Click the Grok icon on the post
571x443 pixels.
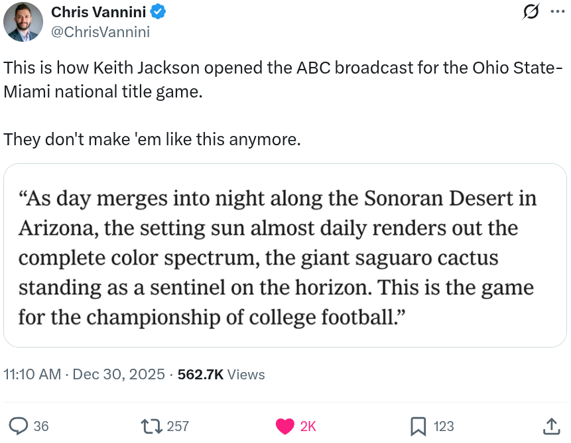531,11
